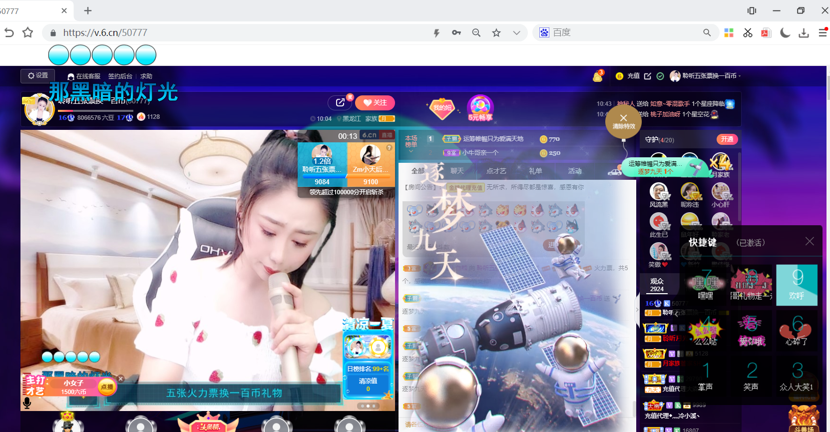Toggle night mode moon icon
Screen dimensions: 830x432
(785, 33)
